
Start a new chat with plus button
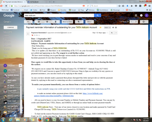click(20, 66)
